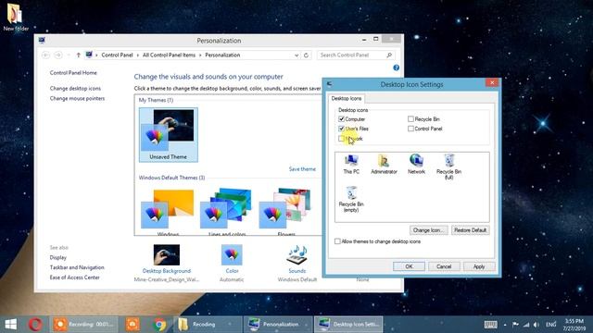The width and height of the screenshot is (593, 333).
Task: Select the Windows default theme thumbnail
Action: [x=168, y=211]
